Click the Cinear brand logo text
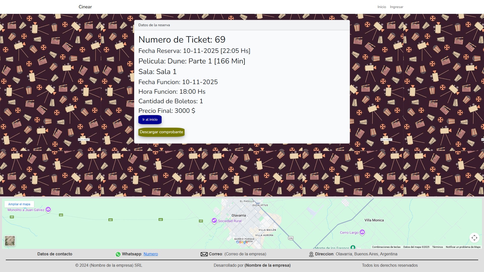 click(x=85, y=7)
